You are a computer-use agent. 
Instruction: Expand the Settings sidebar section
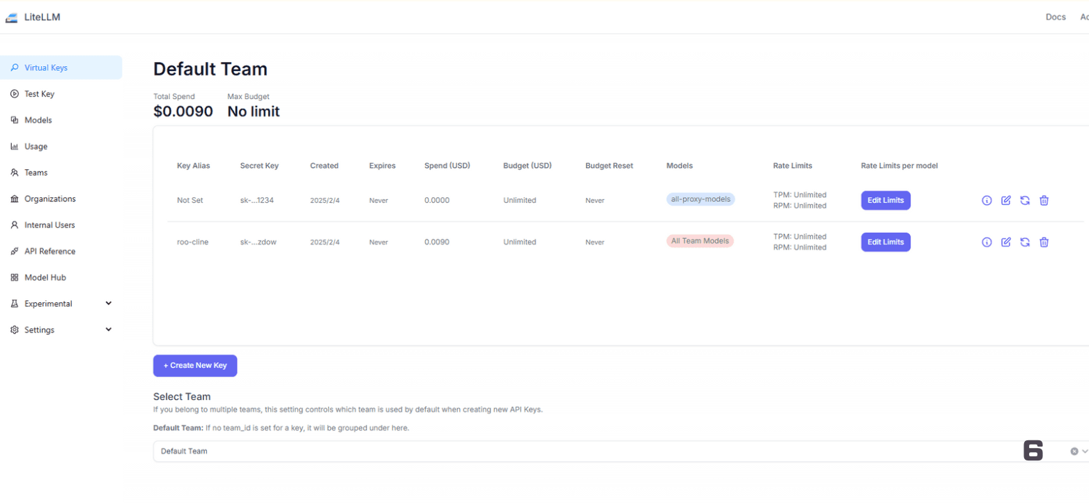coord(108,330)
